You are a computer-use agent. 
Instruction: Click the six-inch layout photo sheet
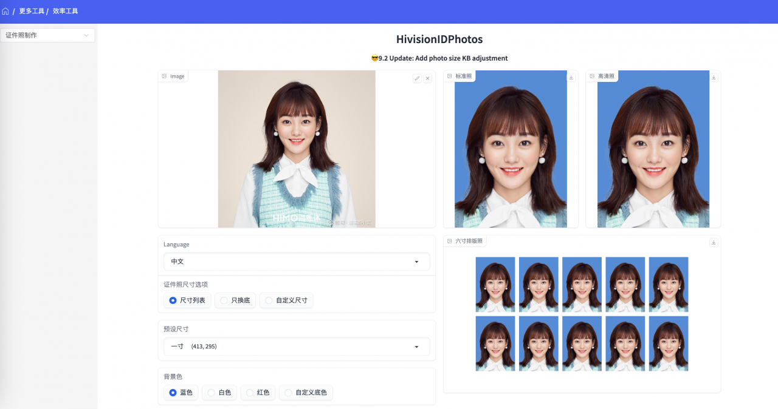click(582, 314)
